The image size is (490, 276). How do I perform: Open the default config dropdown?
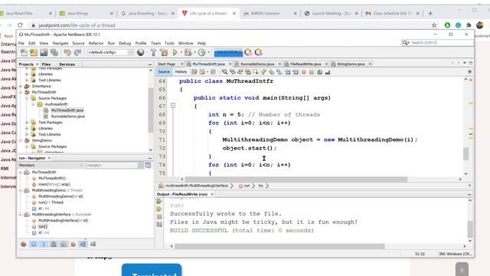(110, 52)
